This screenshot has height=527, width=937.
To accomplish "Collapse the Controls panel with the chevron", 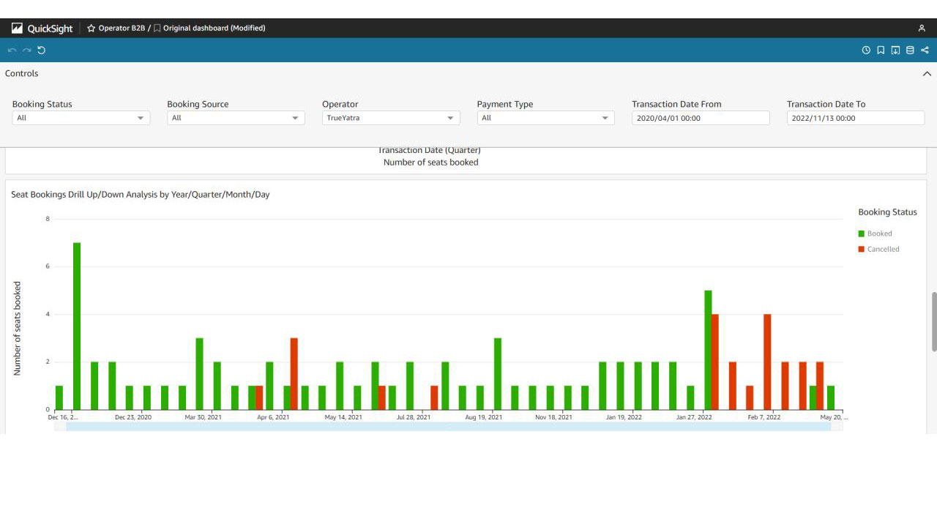I will [927, 74].
